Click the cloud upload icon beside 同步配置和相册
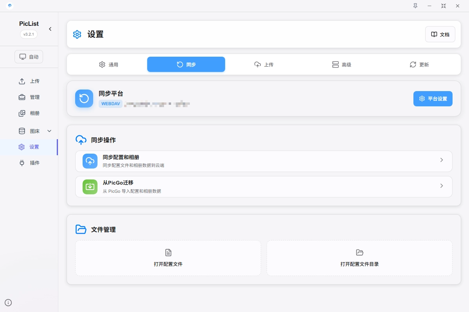Viewport: 469px width, 312px height. pyautogui.click(x=90, y=161)
